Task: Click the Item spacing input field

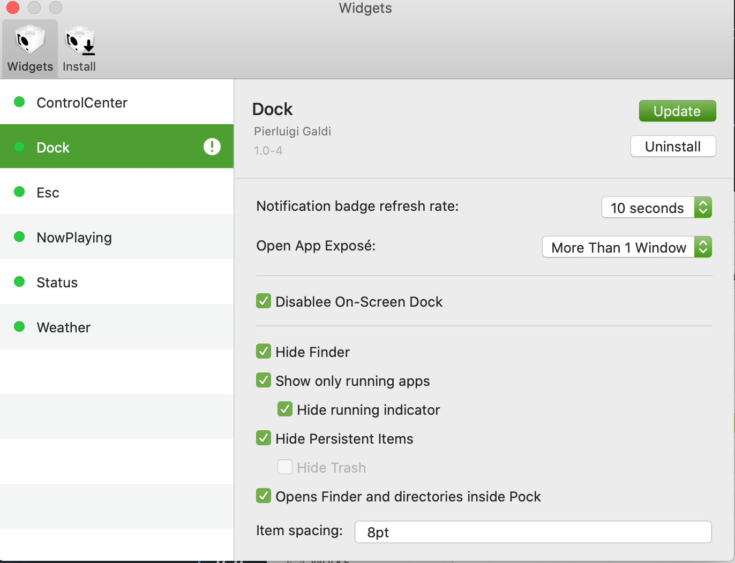Action: 533,532
